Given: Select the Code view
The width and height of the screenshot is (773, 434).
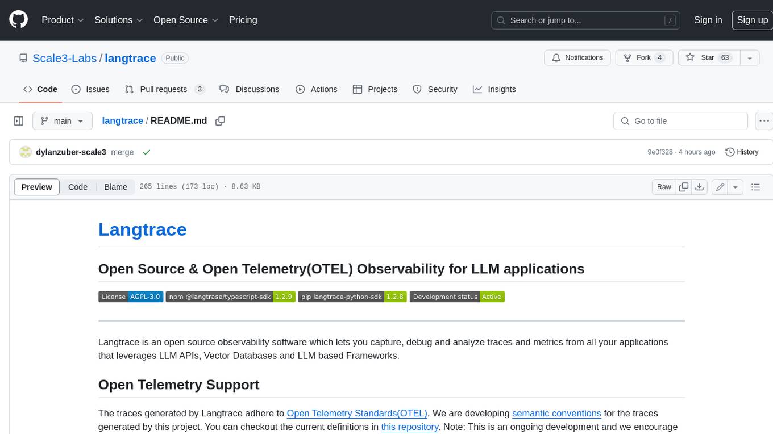Looking at the screenshot, I should click(x=78, y=187).
